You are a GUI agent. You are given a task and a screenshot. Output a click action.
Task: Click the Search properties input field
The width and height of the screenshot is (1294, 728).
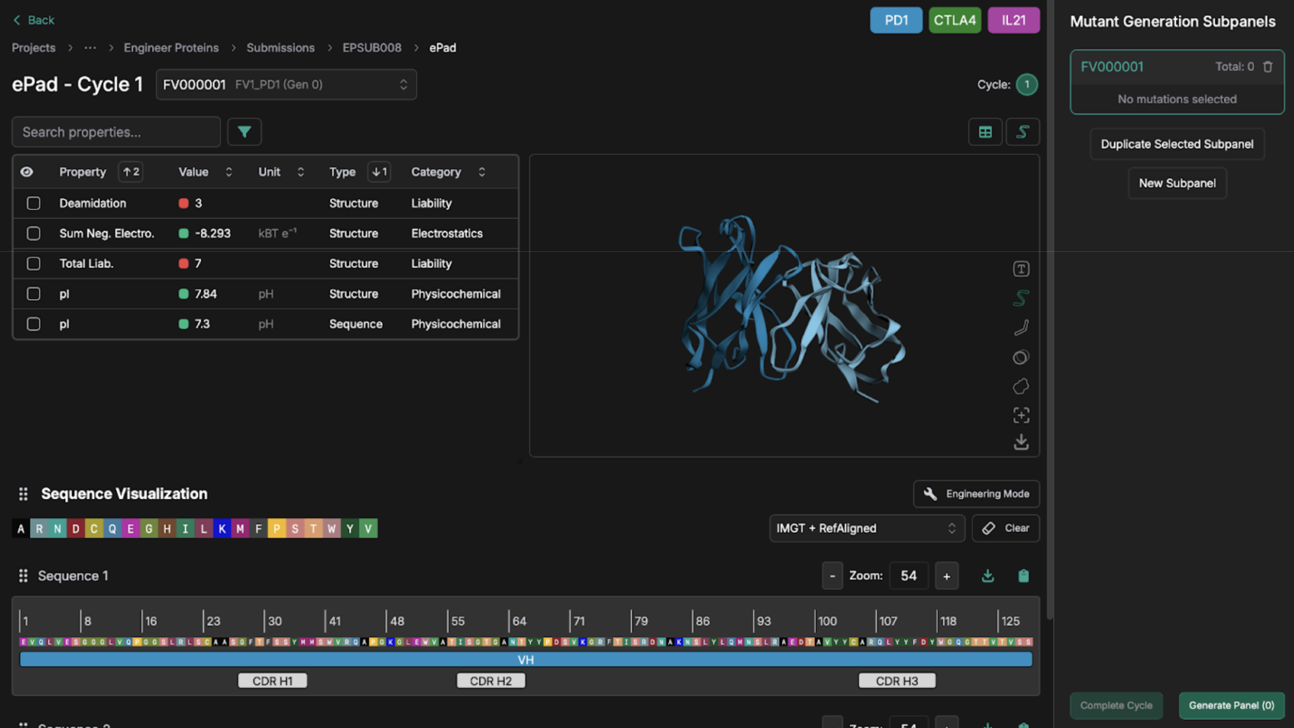click(x=116, y=132)
